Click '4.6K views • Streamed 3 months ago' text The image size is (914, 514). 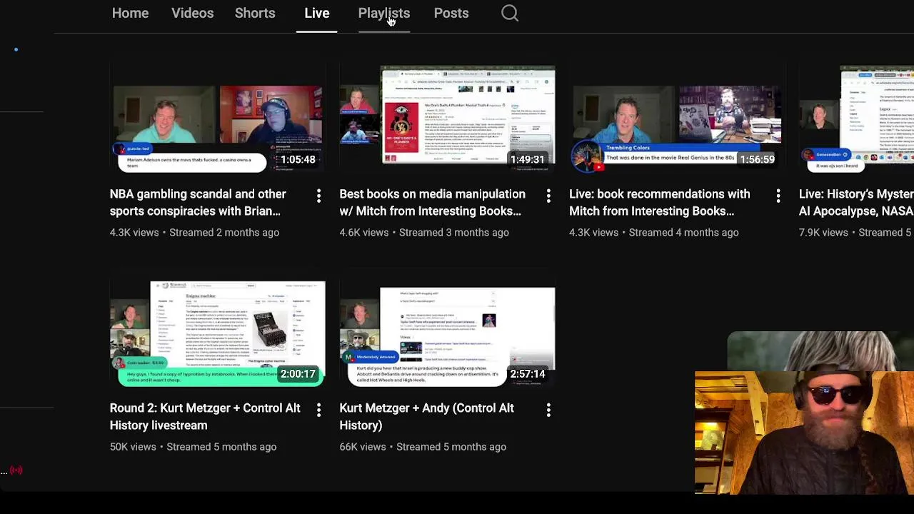tap(424, 233)
